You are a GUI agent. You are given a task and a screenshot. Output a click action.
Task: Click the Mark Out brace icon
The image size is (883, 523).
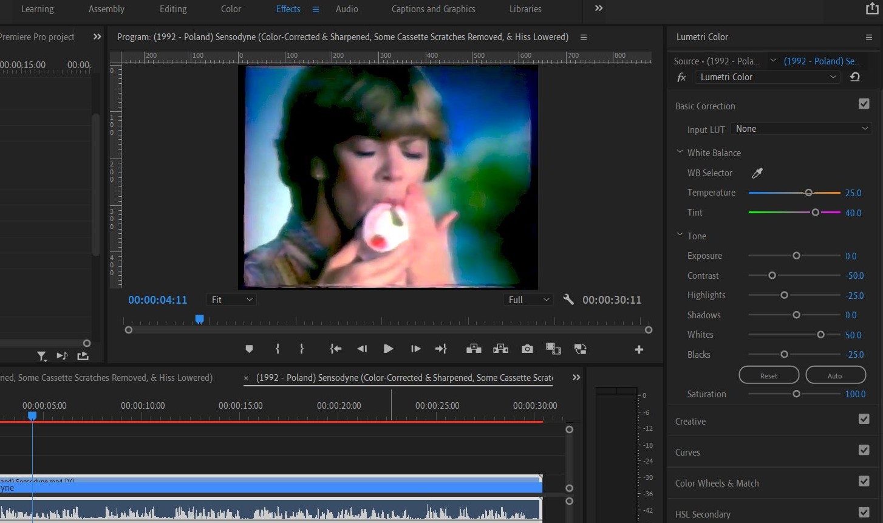click(x=302, y=349)
